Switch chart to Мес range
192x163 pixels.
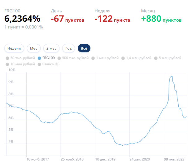tap(33, 48)
